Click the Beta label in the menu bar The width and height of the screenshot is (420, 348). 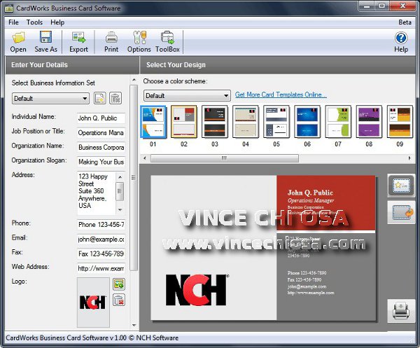tap(405, 22)
